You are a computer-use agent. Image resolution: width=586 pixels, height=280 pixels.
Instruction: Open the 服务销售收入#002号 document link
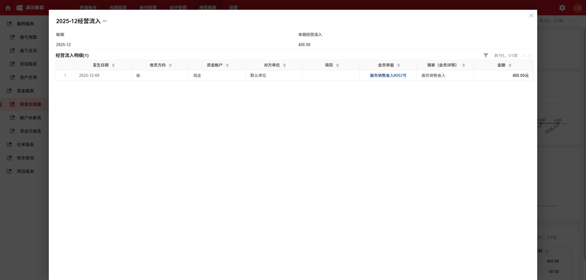[388, 76]
